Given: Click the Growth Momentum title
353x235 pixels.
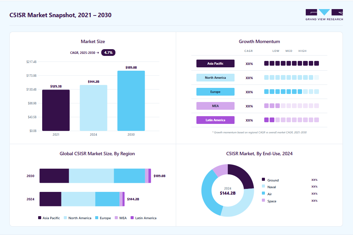Looking at the screenshot, I should [259, 41].
